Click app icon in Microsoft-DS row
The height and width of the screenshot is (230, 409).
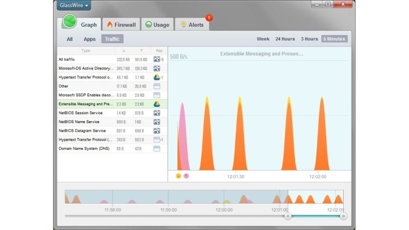click(x=157, y=68)
